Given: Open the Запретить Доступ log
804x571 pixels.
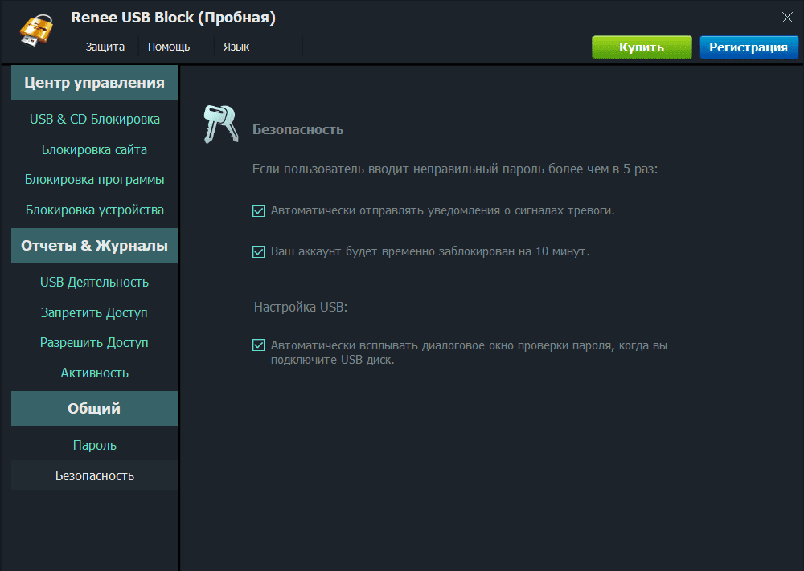Looking at the screenshot, I should click(95, 312).
